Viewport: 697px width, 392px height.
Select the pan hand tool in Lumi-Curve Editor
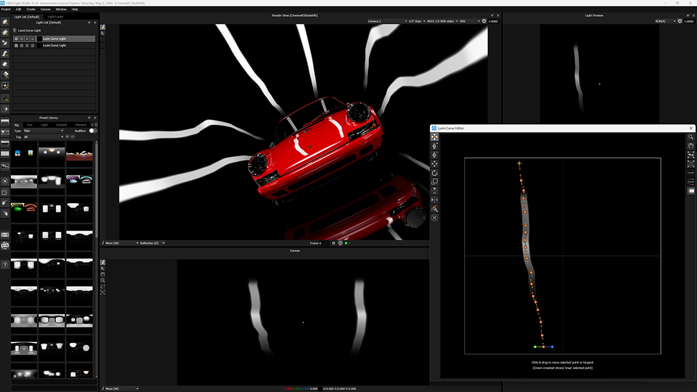coord(691,146)
